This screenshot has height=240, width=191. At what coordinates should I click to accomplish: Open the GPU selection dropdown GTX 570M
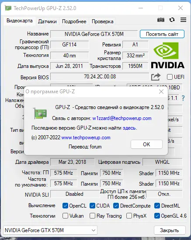(50, 230)
